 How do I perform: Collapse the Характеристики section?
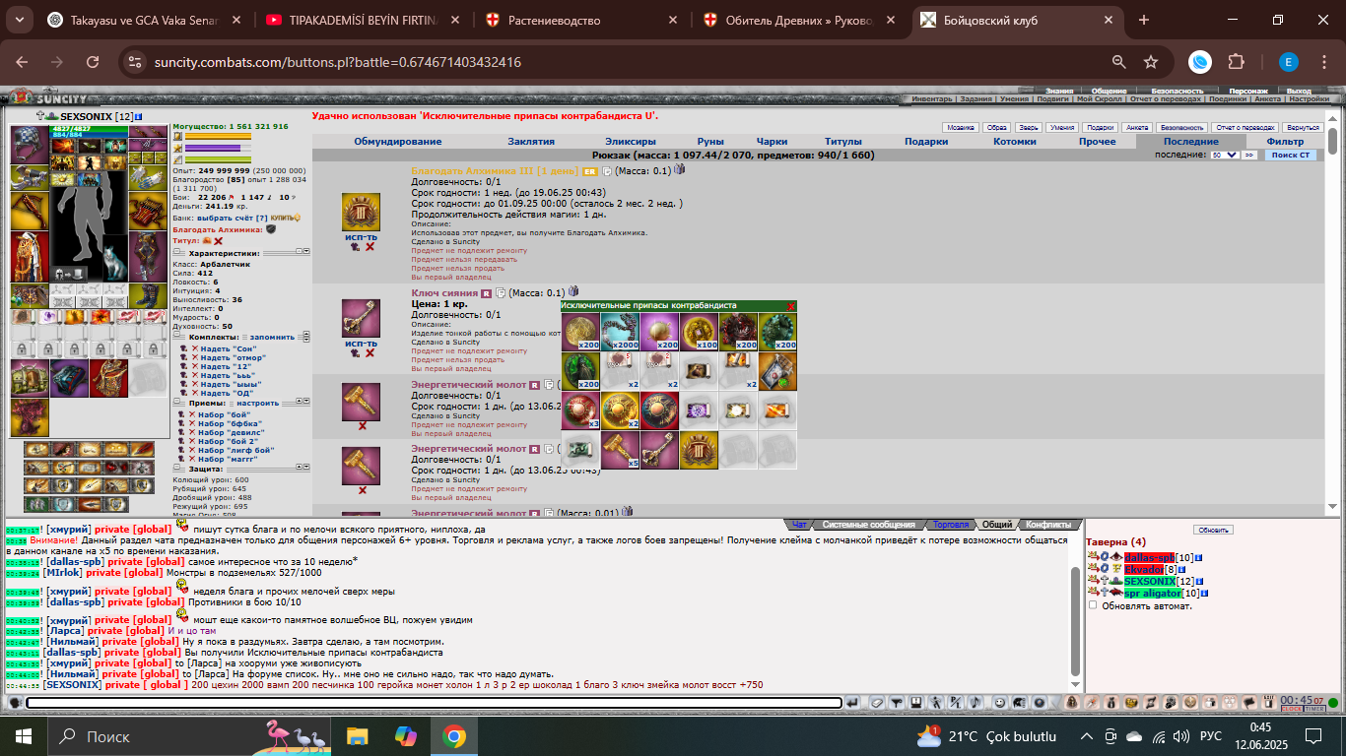coord(178,252)
